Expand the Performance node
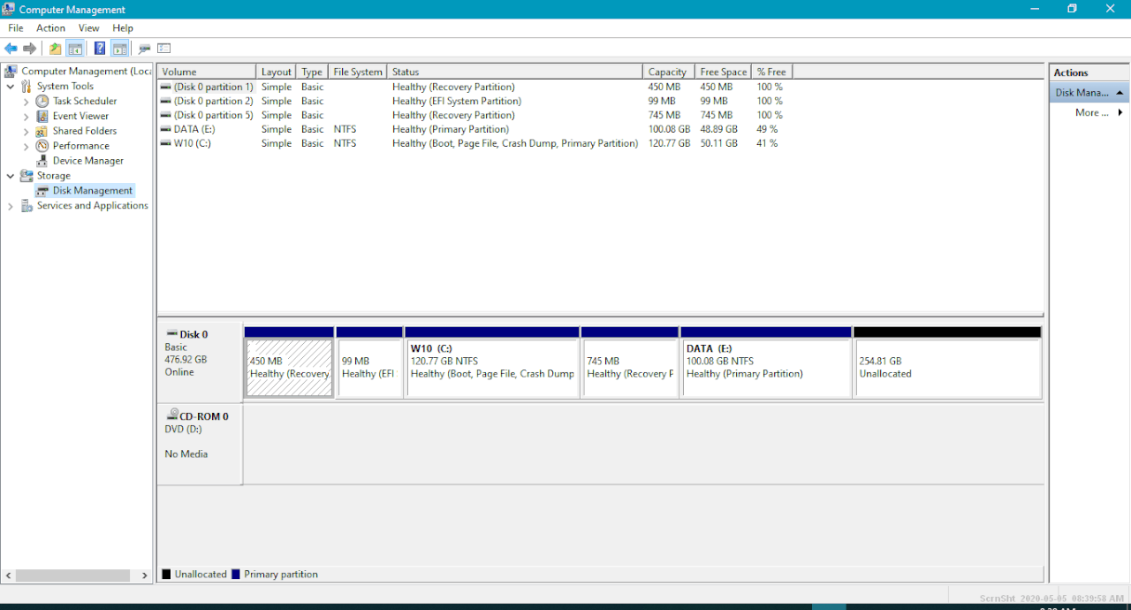This screenshot has width=1131, height=610. (x=27, y=147)
